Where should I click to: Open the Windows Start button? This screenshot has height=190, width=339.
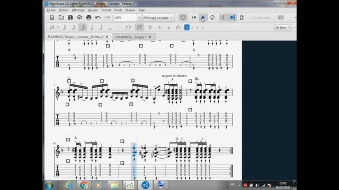[x=49, y=185]
